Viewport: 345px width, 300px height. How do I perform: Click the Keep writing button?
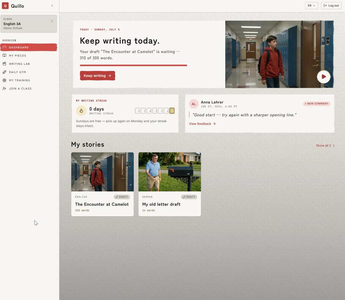pyautogui.click(x=97, y=76)
